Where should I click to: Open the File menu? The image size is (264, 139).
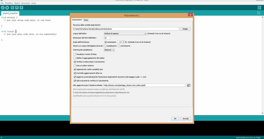[2, 3]
